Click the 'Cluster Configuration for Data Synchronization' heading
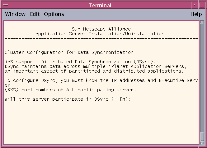The width and height of the screenshot is (207, 148). coord(69,52)
